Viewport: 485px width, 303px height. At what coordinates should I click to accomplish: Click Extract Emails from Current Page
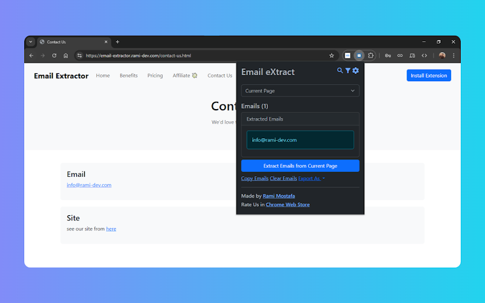pos(300,165)
